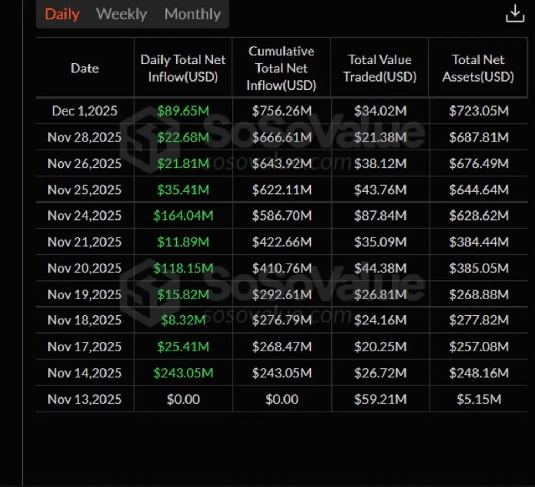Click the $292.61M cumulative inflow value

click(x=282, y=294)
